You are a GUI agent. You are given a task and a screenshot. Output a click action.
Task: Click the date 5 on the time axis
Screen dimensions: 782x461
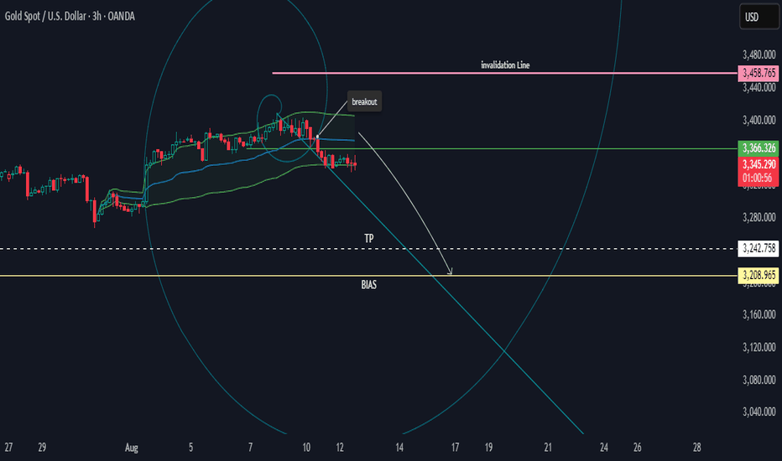[190, 448]
